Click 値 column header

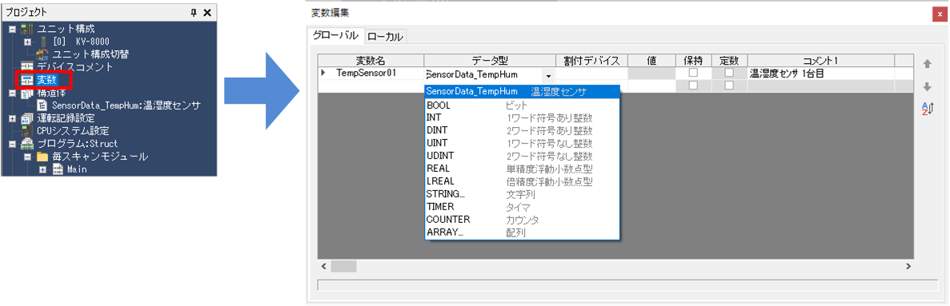(x=651, y=60)
